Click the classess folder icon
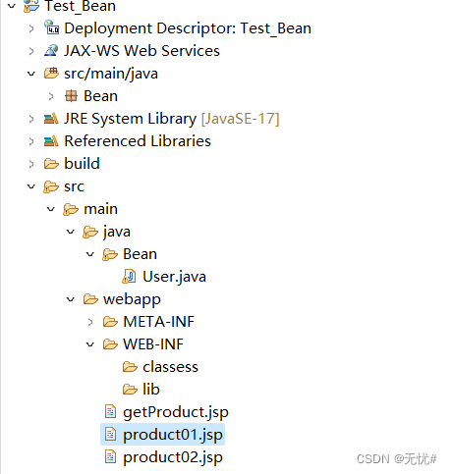Screen dimensions: 452x474 coord(130,367)
